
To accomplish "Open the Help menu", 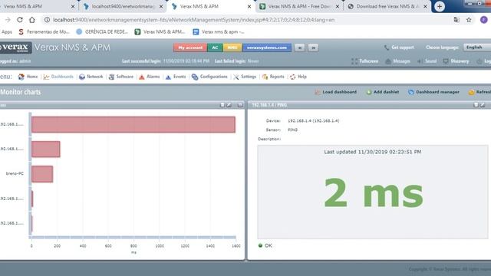I will pyautogui.click(x=298, y=77).
